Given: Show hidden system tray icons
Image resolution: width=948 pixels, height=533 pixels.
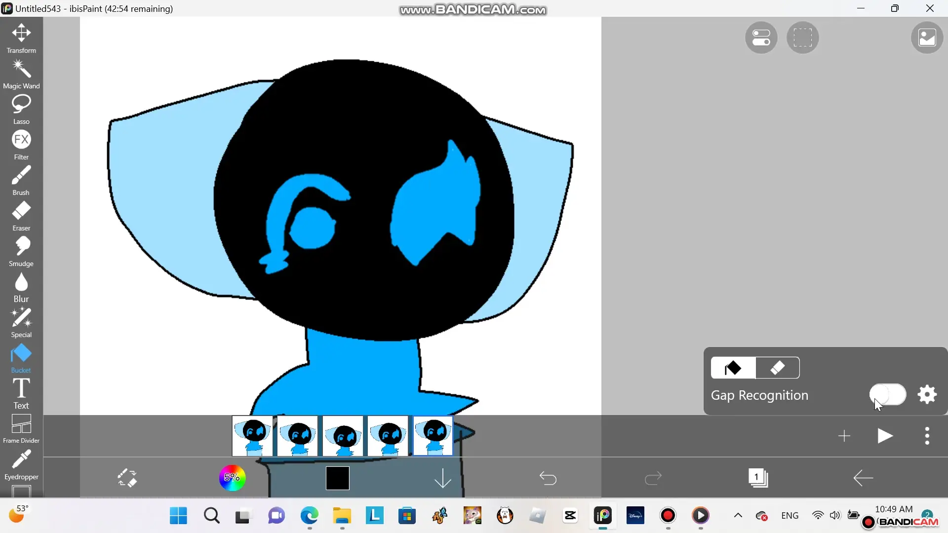Looking at the screenshot, I should click(738, 516).
